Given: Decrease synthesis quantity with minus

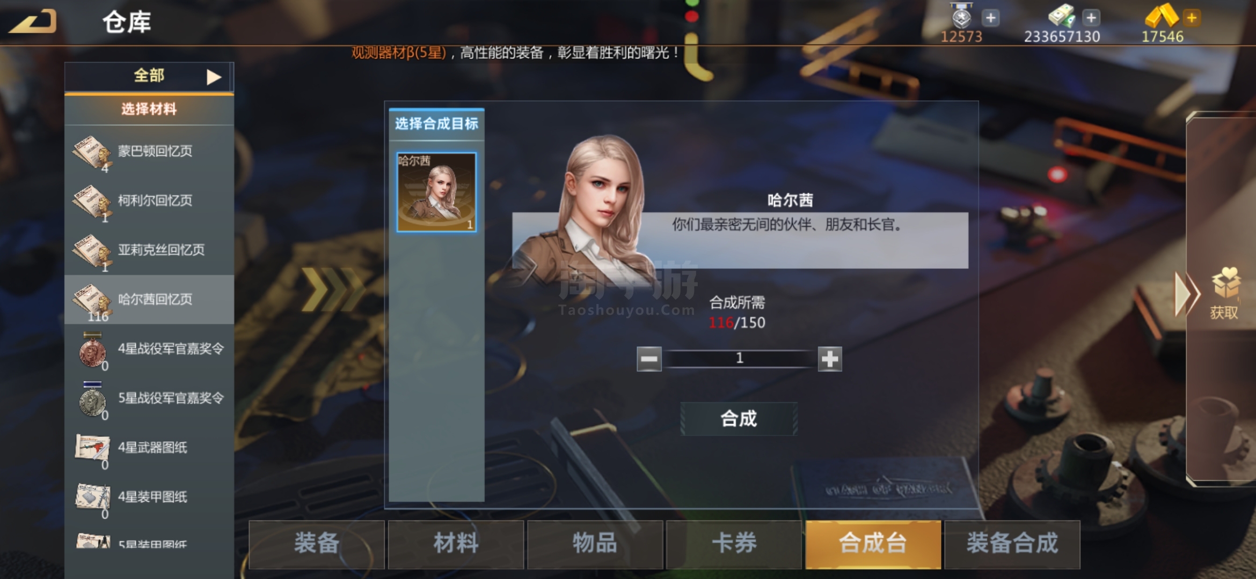Looking at the screenshot, I should 649,359.
